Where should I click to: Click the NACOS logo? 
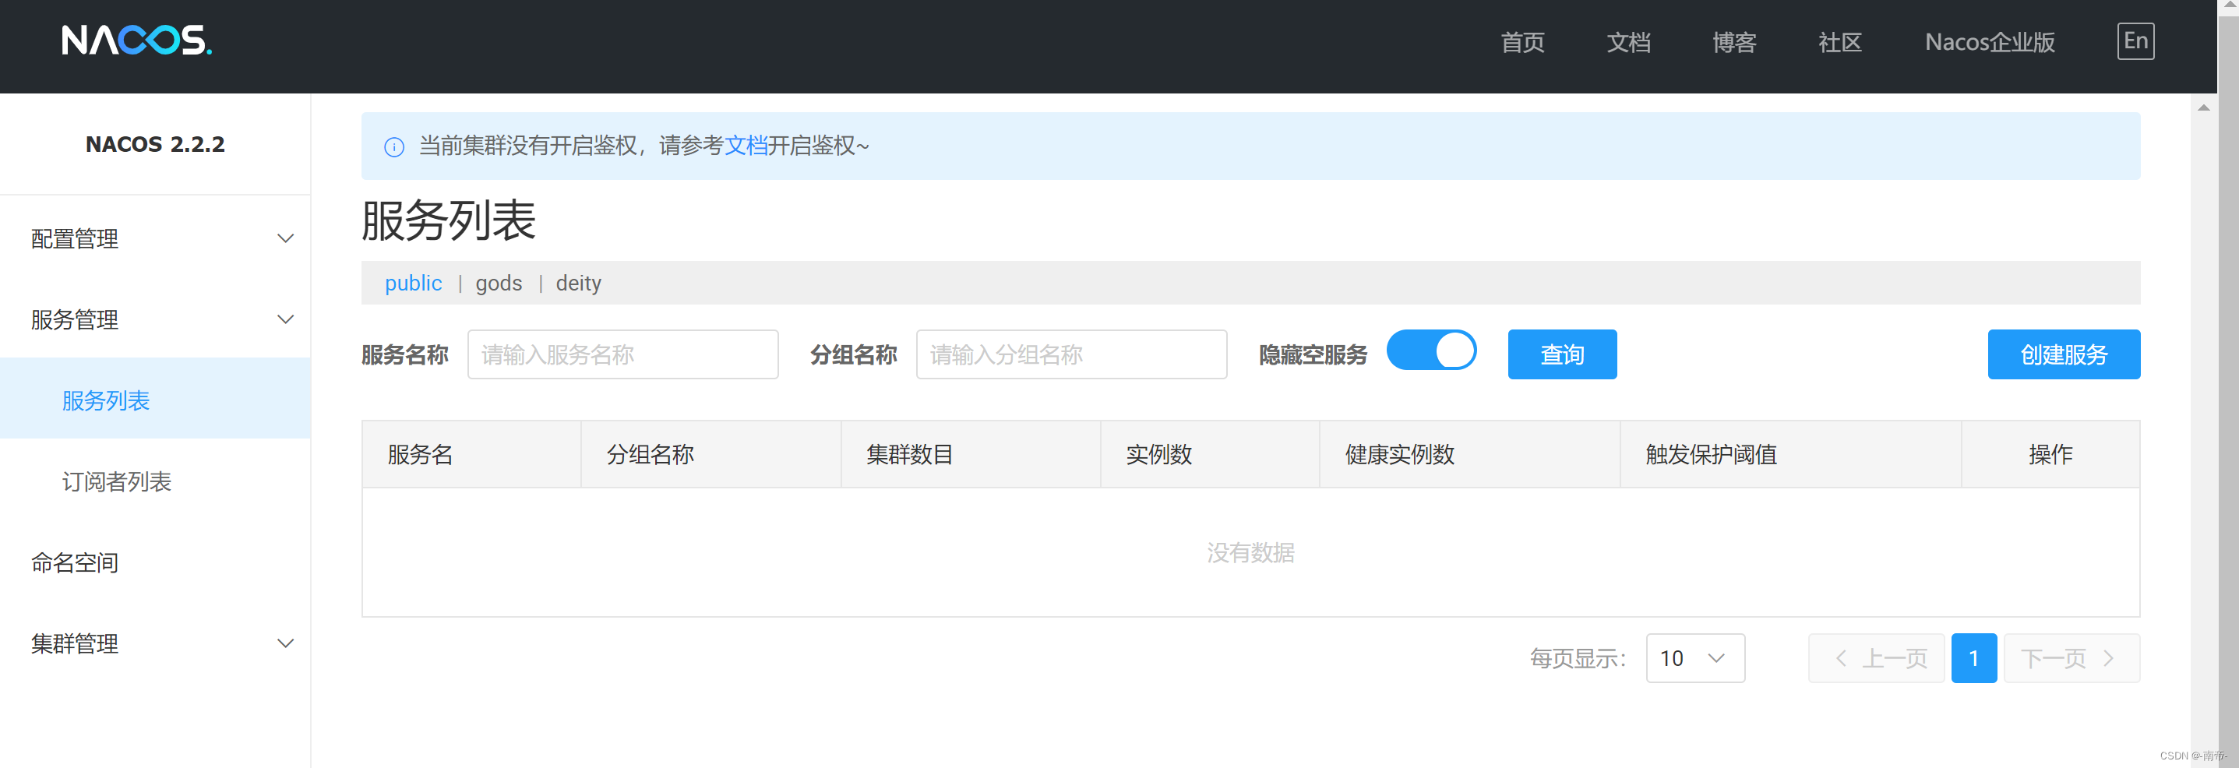[x=136, y=41]
